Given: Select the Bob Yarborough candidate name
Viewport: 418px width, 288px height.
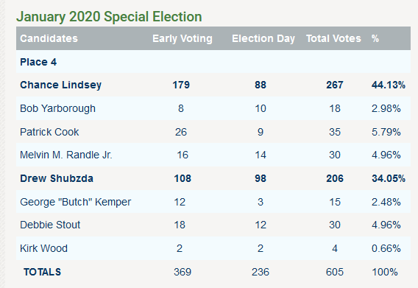Looking at the screenshot, I should point(57,108).
